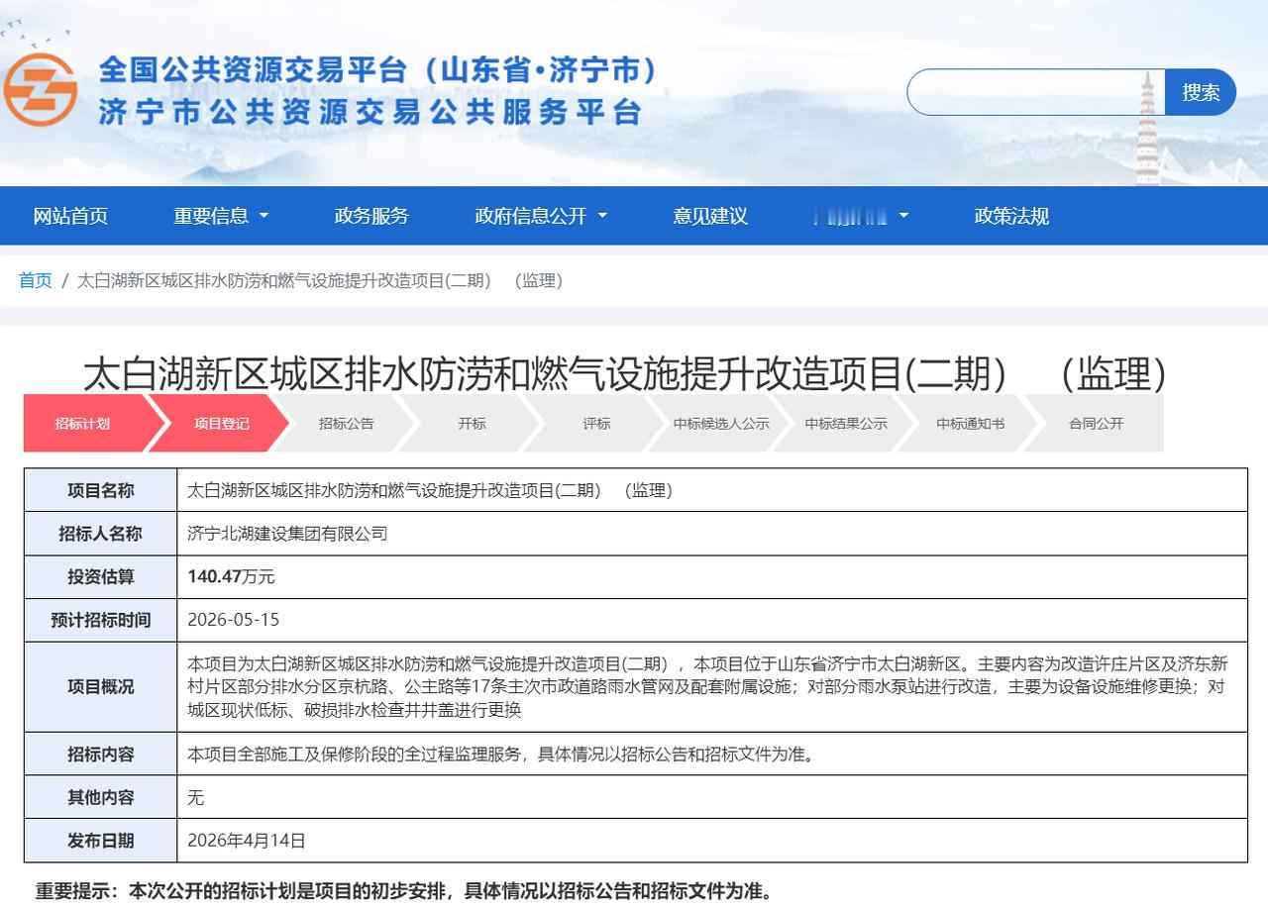Screen dimensions: 1268x908
Task: Open the 中标候选人公示 stage tab
Action: click(721, 424)
